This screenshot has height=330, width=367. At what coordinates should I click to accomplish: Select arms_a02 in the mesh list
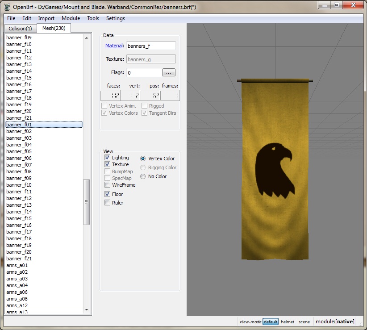pos(44,272)
